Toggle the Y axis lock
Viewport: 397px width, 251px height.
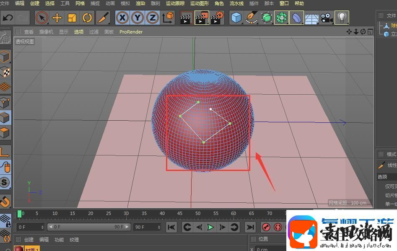coord(138,18)
